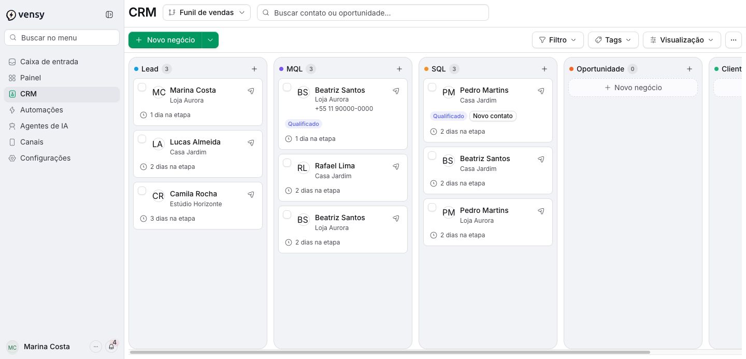The height and width of the screenshot is (359, 746).
Task: Click the "+55 11 90000-0000" phone number
Action: click(344, 109)
